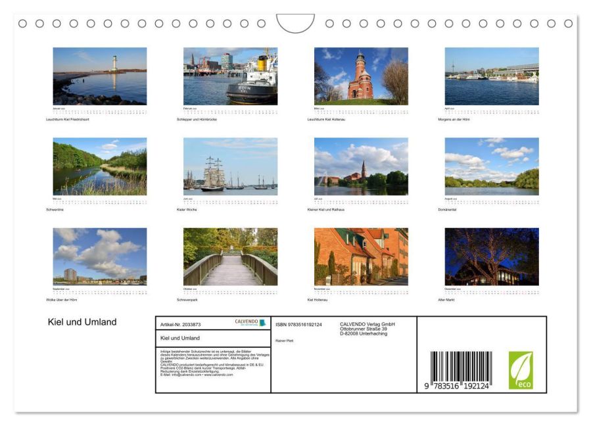The image size is (591, 426).
Task: Click the caption 'Kiel Holtenau' under the November photo
Action: (x=318, y=300)
